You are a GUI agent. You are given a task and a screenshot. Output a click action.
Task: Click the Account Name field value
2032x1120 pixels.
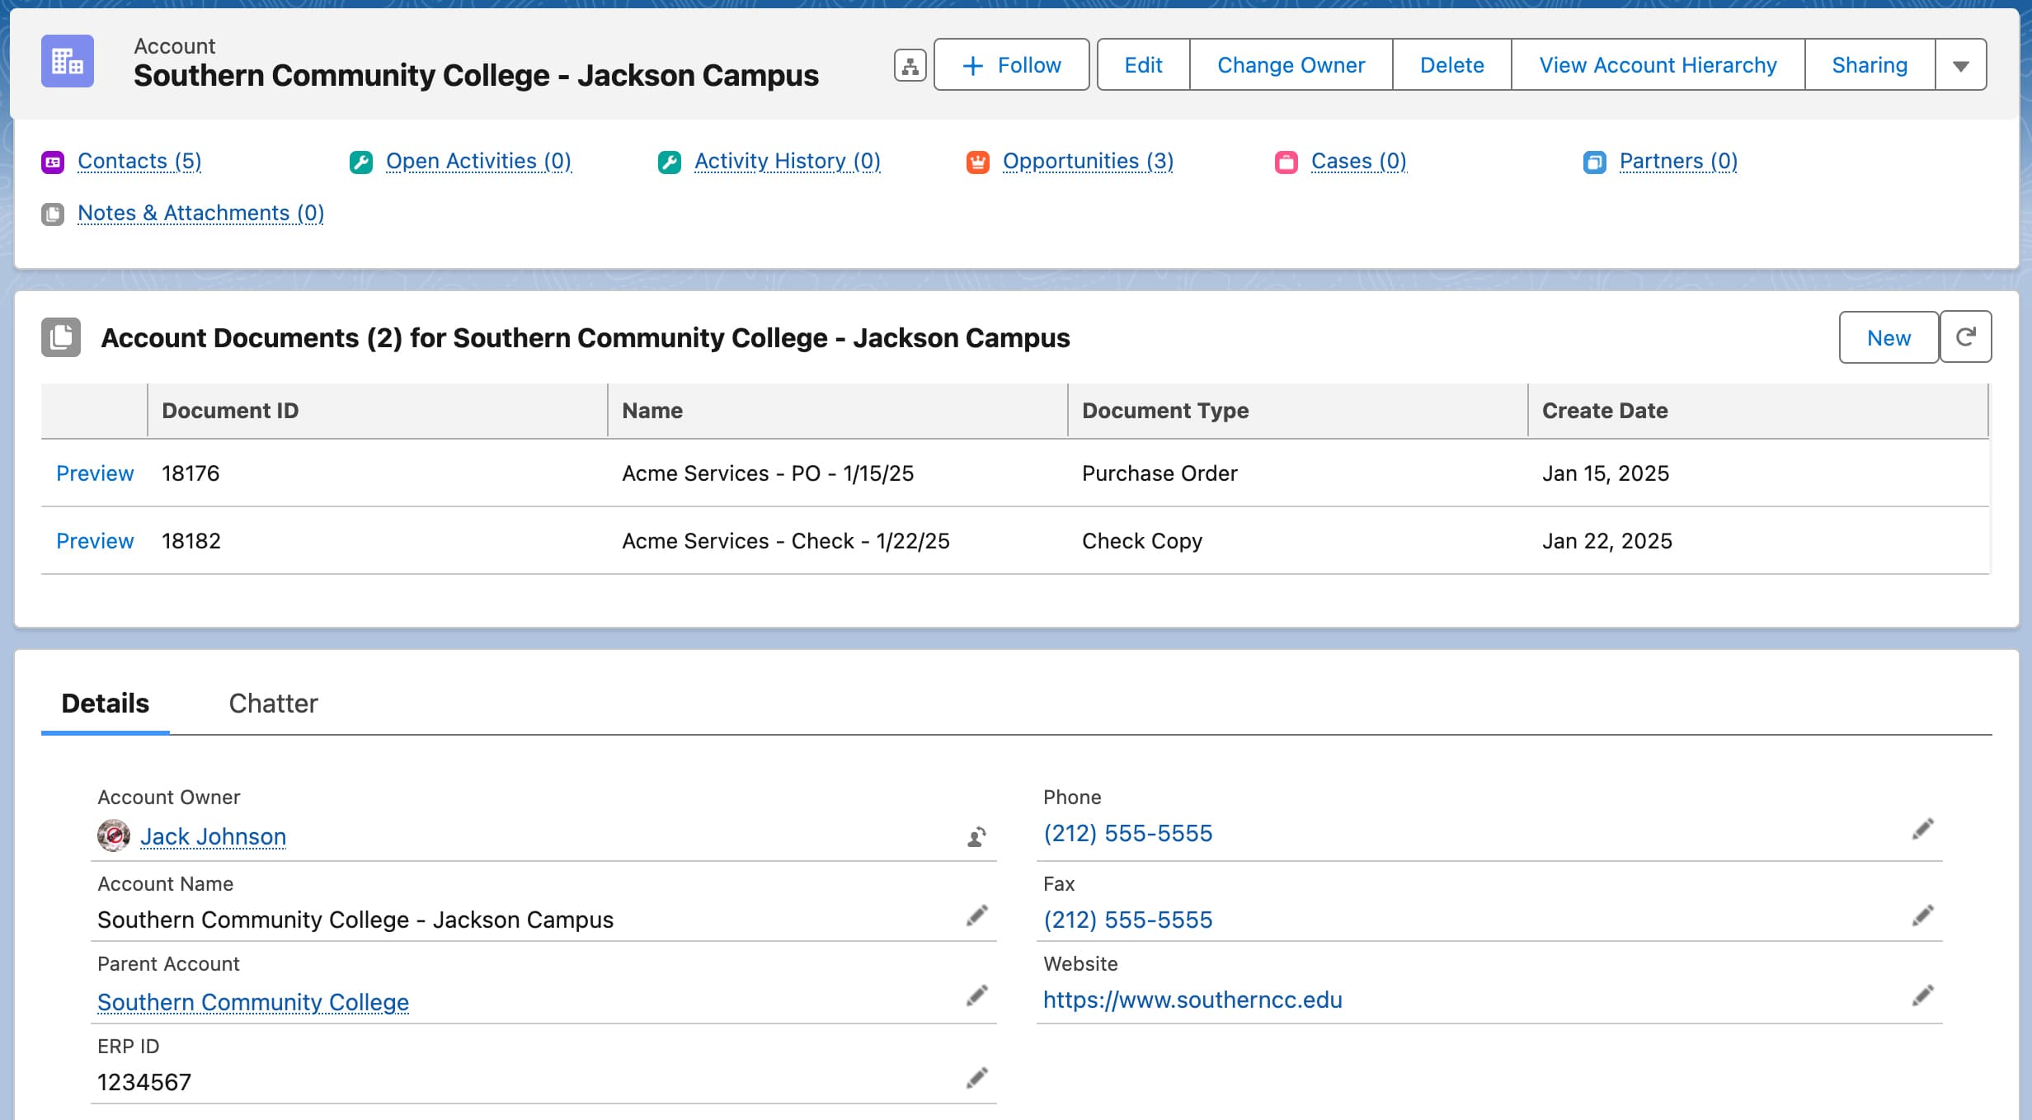pos(355,920)
